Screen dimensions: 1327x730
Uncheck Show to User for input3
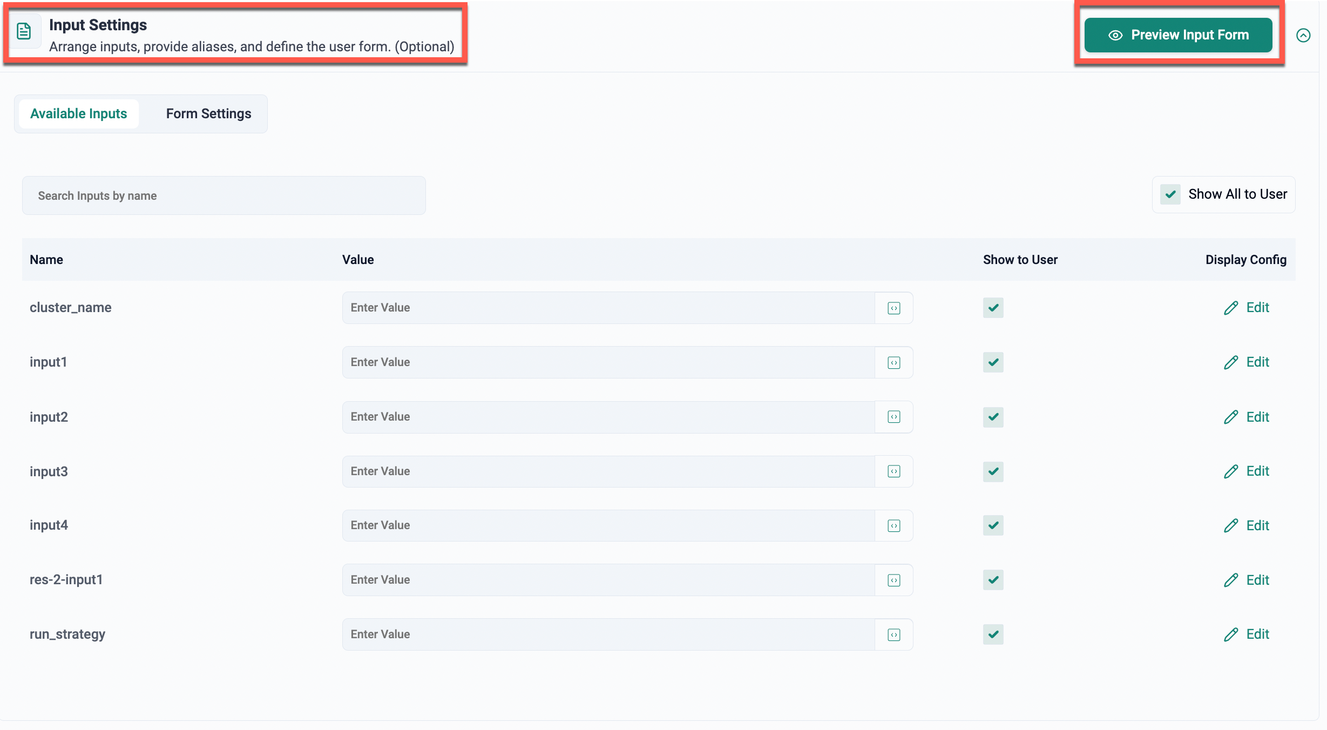click(x=993, y=471)
